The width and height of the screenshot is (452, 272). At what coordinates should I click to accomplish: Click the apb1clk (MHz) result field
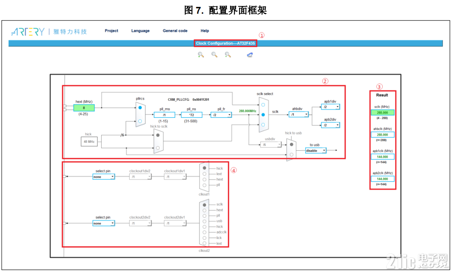pos(382,157)
